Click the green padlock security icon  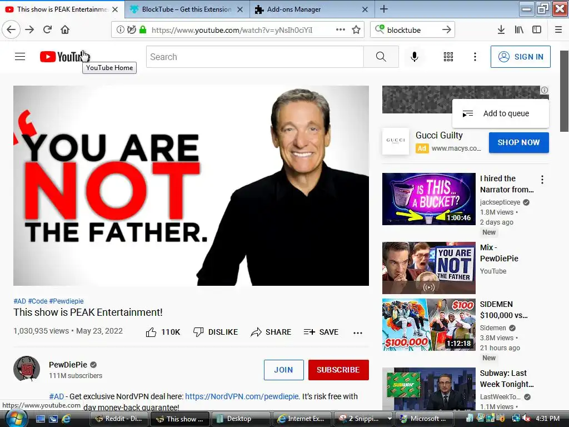(x=143, y=29)
